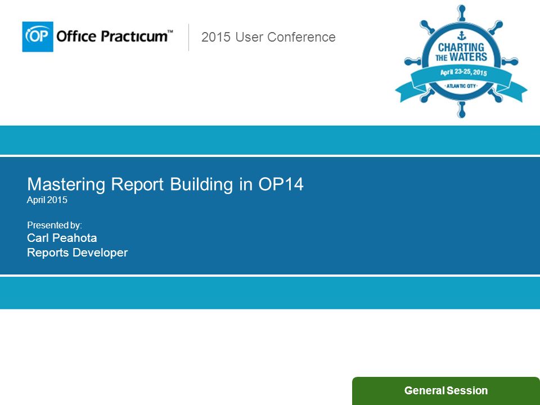The image size is (540, 405).
Task: Click the "Office Practicum" wordmark text
Action: (114, 36)
